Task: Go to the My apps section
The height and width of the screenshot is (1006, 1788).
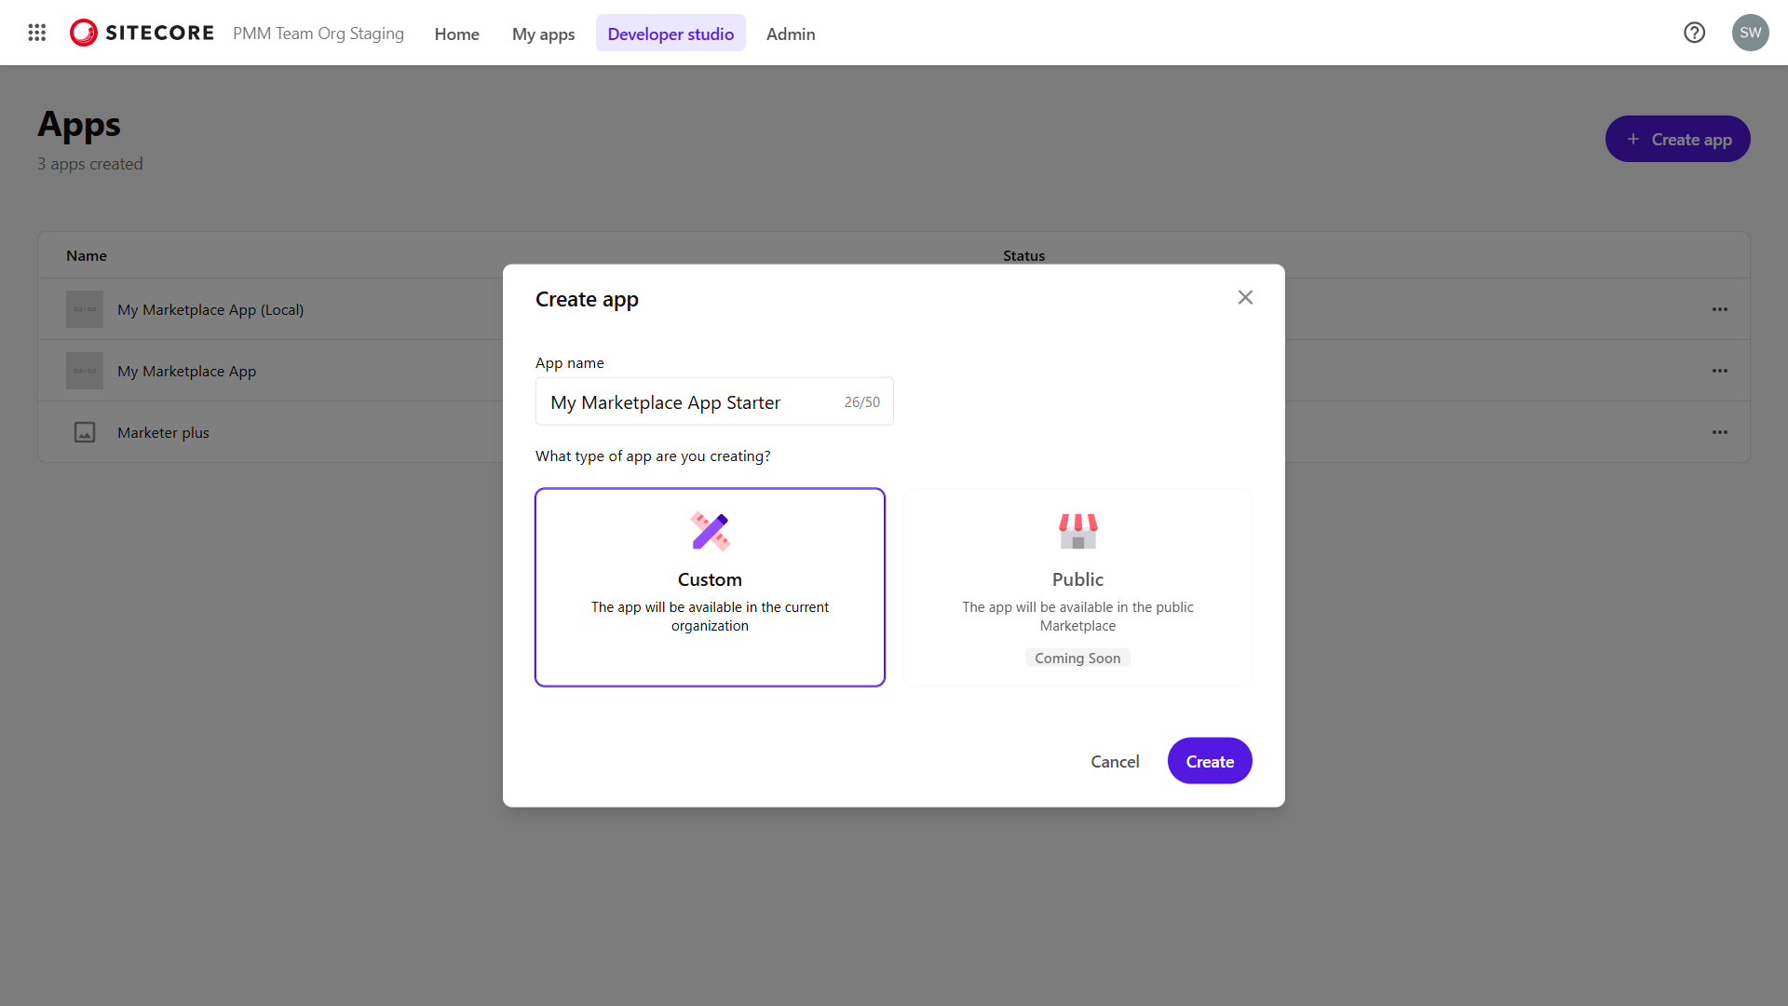Action: pos(543,34)
